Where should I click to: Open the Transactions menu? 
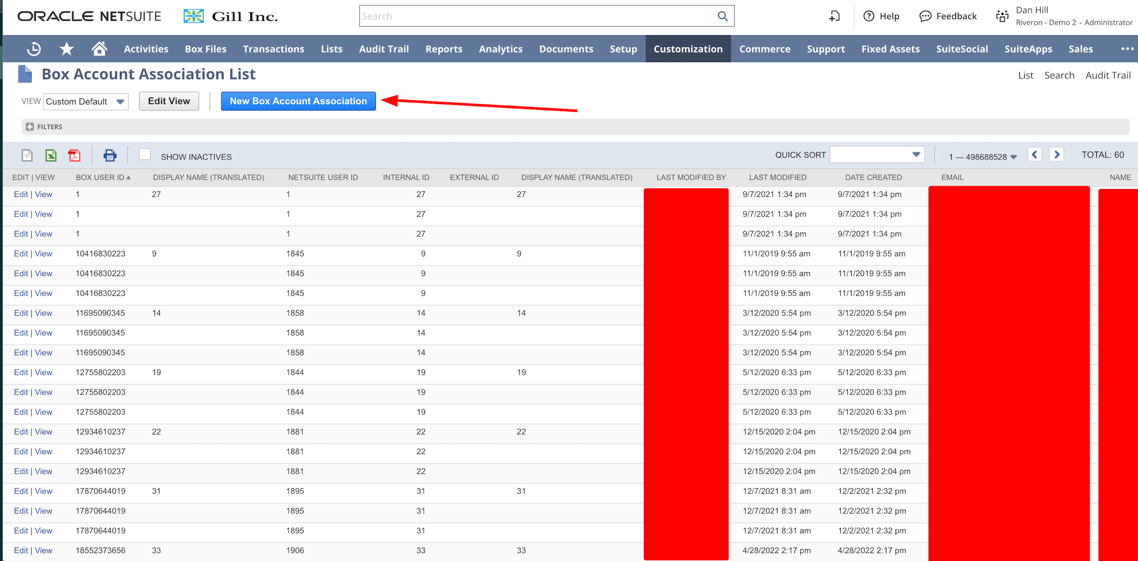click(x=273, y=49)
